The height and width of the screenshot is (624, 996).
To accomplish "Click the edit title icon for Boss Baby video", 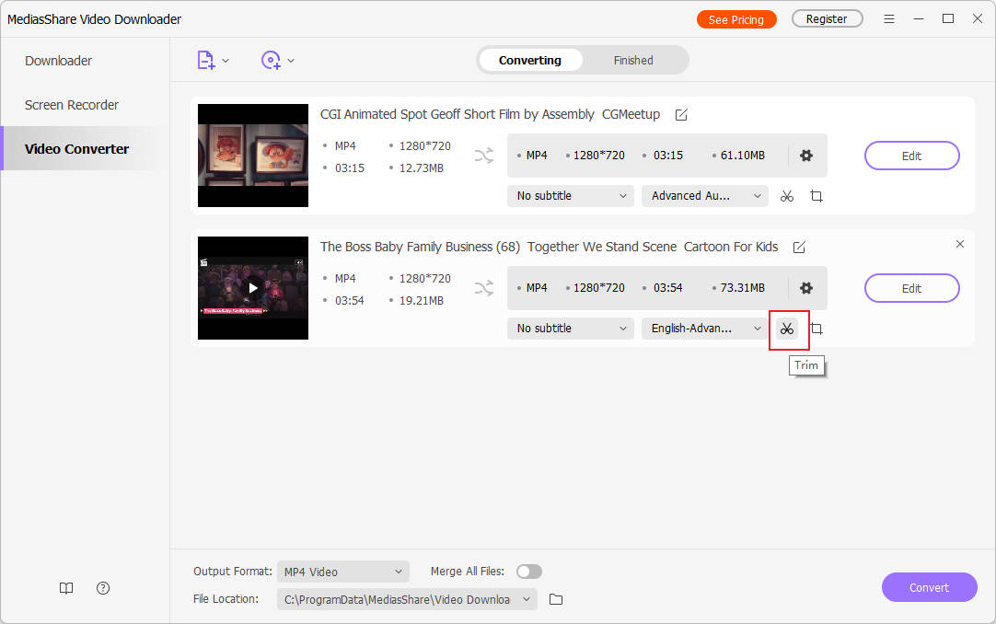I will (x=799, y=248).
